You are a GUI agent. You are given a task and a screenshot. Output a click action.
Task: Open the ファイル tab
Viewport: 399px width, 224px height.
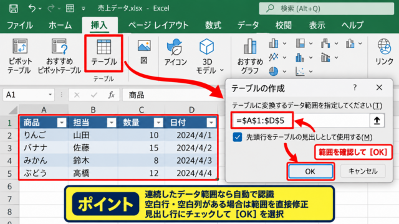[20, 25]
